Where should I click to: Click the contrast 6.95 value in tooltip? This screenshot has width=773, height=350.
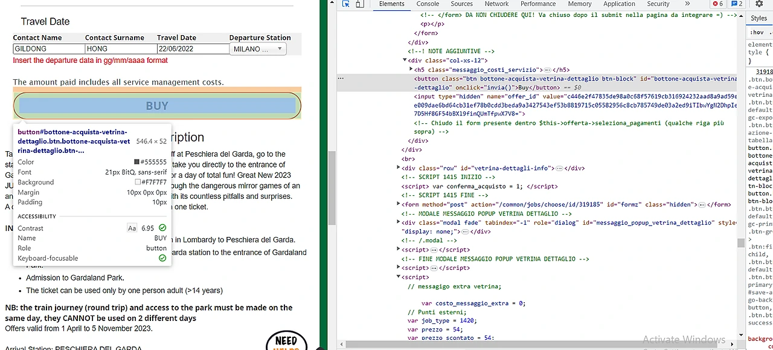148,228
